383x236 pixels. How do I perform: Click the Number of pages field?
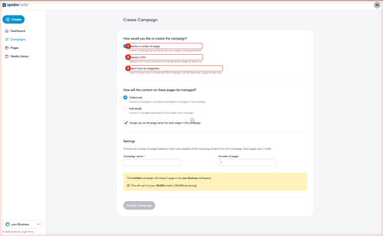247,162
